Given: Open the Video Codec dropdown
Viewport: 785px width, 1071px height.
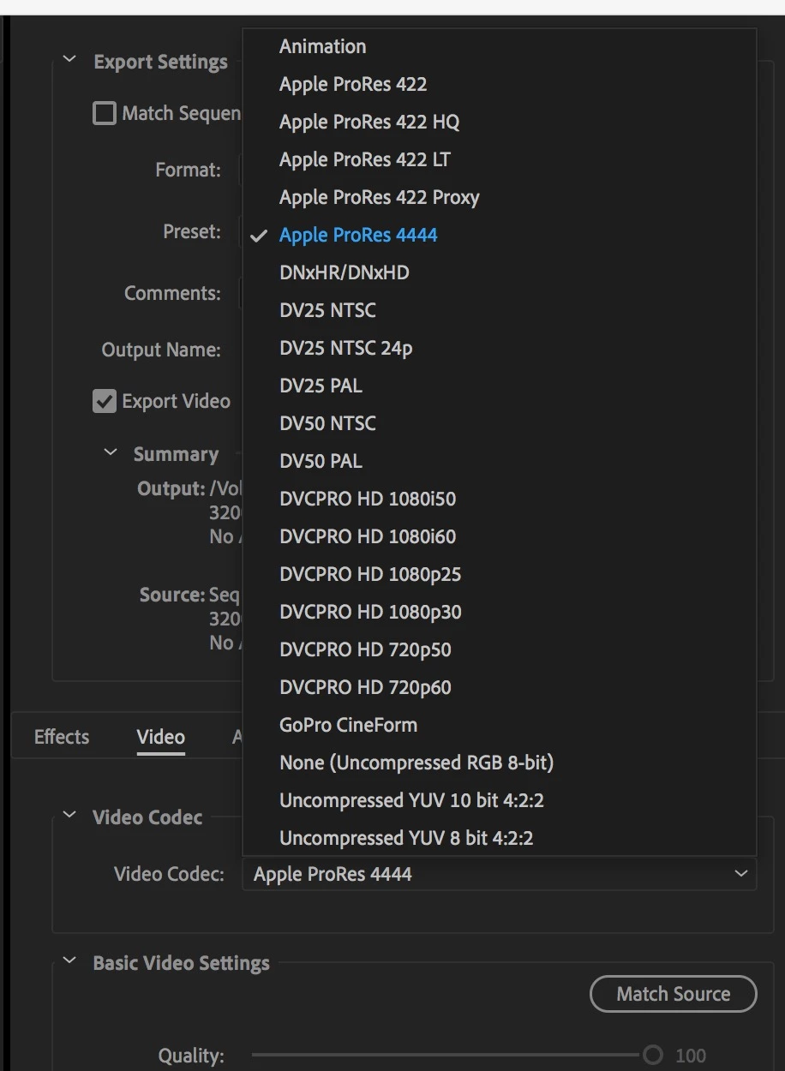Looking at the screenshot, I should 500,874.
